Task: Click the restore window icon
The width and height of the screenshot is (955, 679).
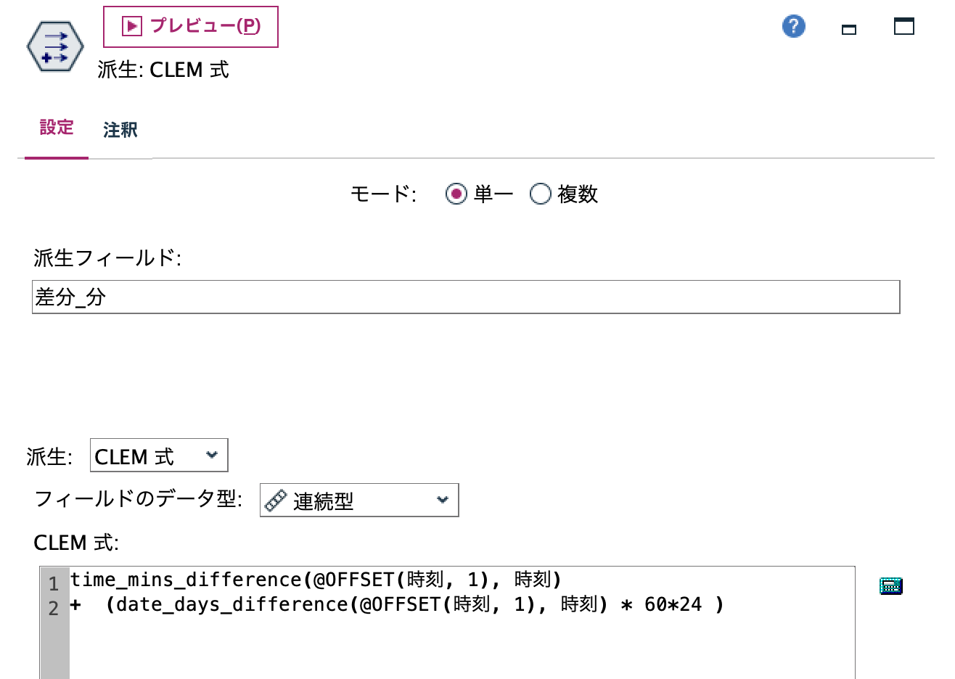Action: (848, 28)
